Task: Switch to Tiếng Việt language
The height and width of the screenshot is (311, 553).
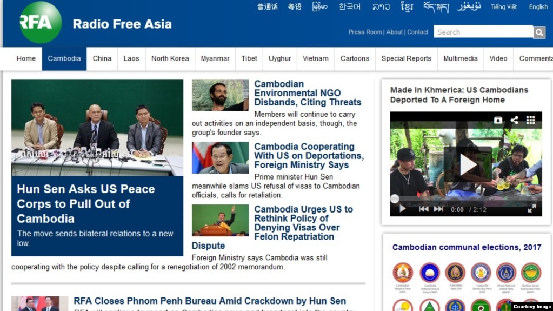Action: 504,7
